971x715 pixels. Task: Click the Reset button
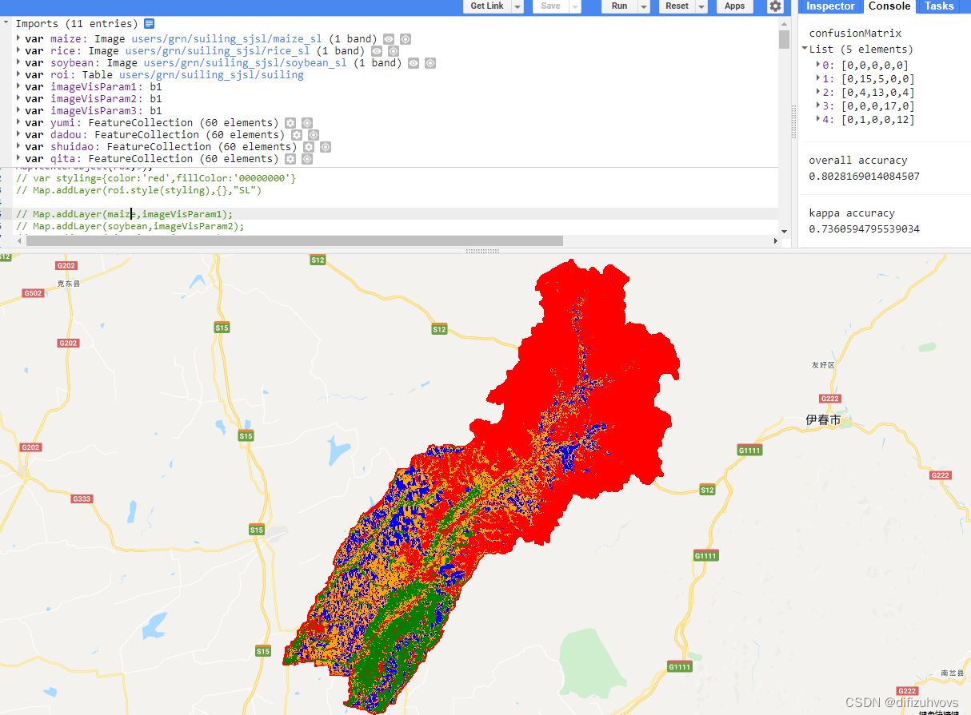[677, 6]
